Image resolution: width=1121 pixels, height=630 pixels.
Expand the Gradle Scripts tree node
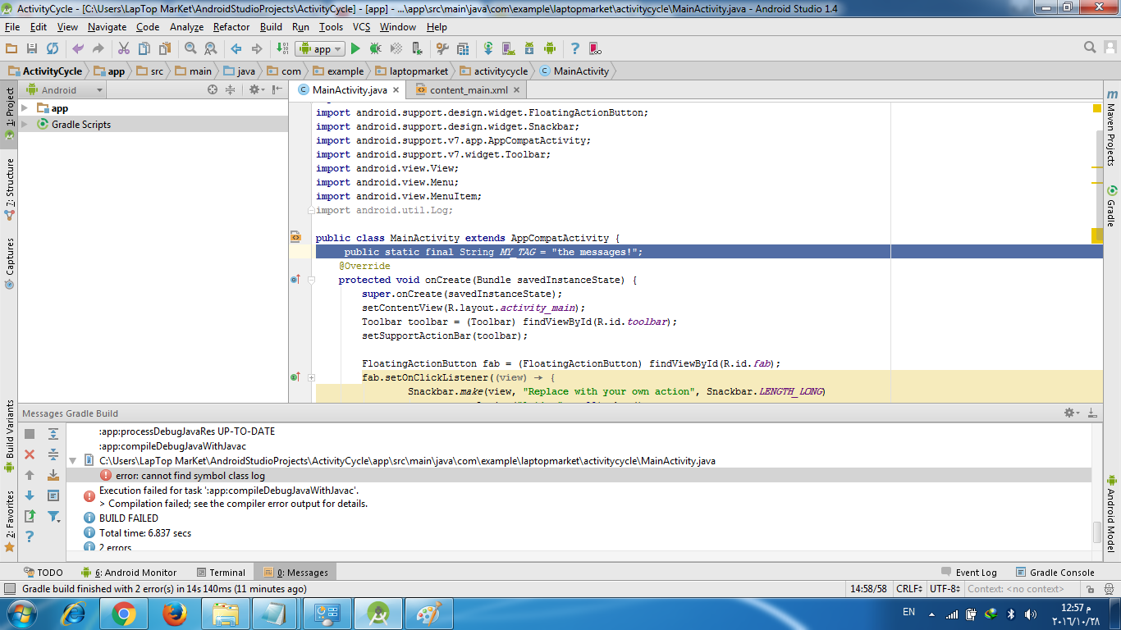[x=25, y=124]
